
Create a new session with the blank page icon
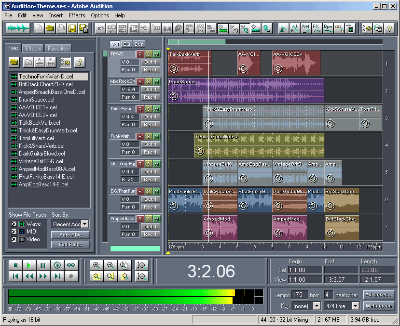[39, 28]
